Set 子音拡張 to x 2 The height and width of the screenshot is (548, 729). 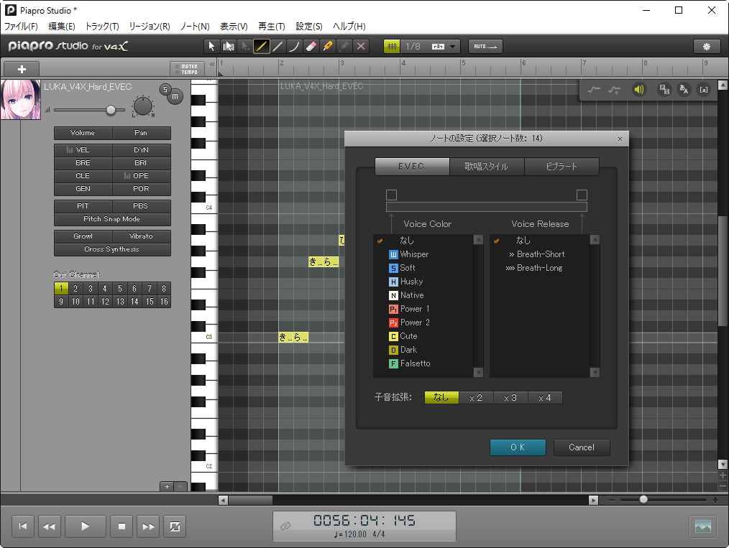(476, 397)
